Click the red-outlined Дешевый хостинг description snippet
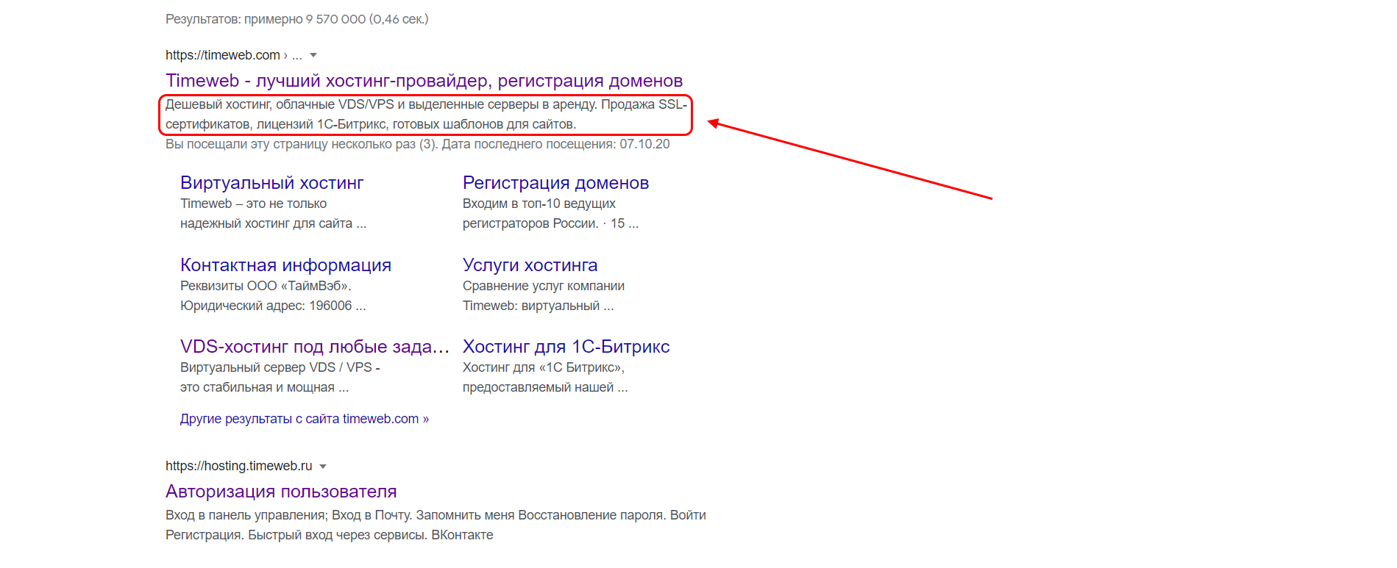 [425, 115]
